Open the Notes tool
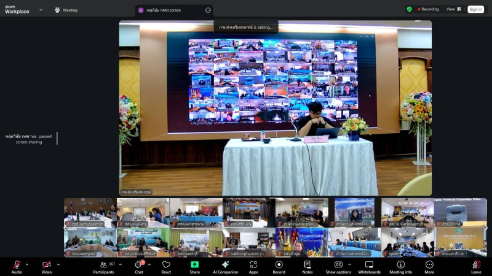This screenshot has height=276, width=492. 307,267
